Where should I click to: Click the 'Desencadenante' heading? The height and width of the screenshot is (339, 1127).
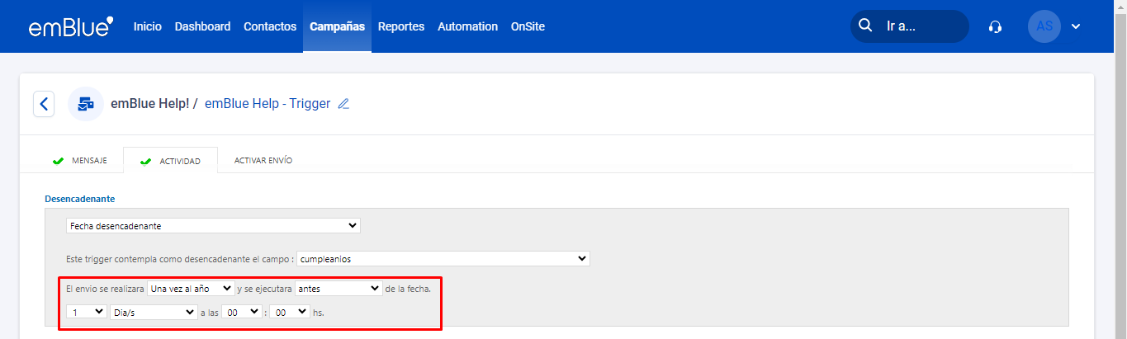(x=79, y=200)
